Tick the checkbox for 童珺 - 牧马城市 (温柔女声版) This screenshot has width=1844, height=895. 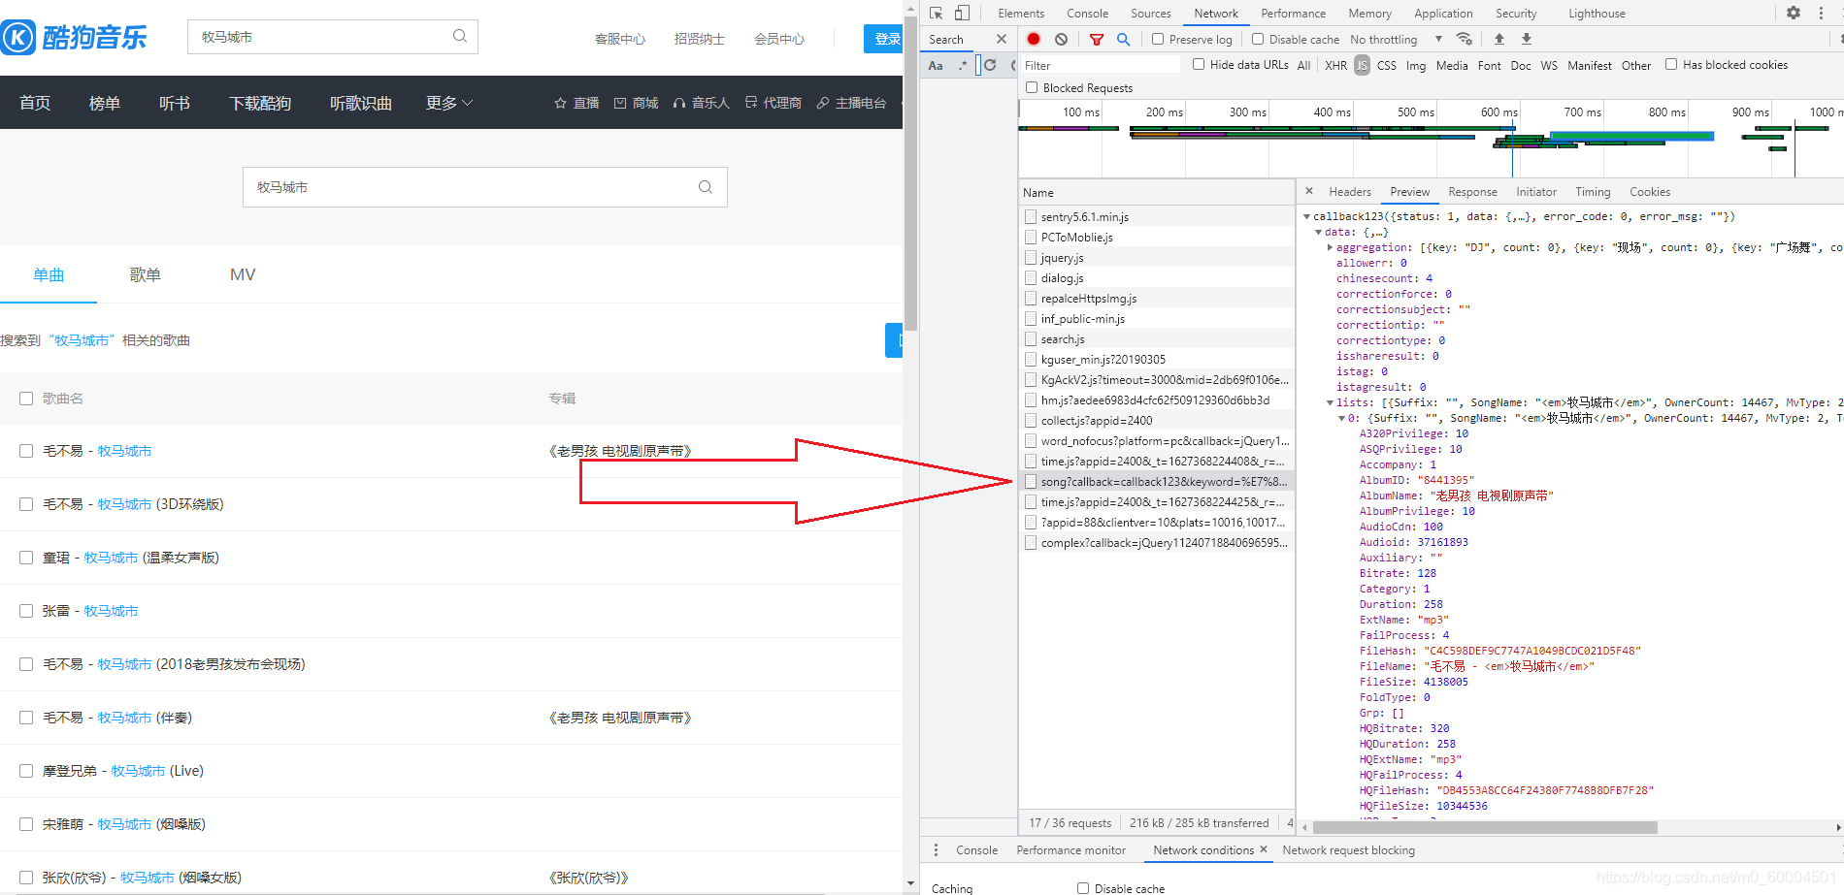26,558
